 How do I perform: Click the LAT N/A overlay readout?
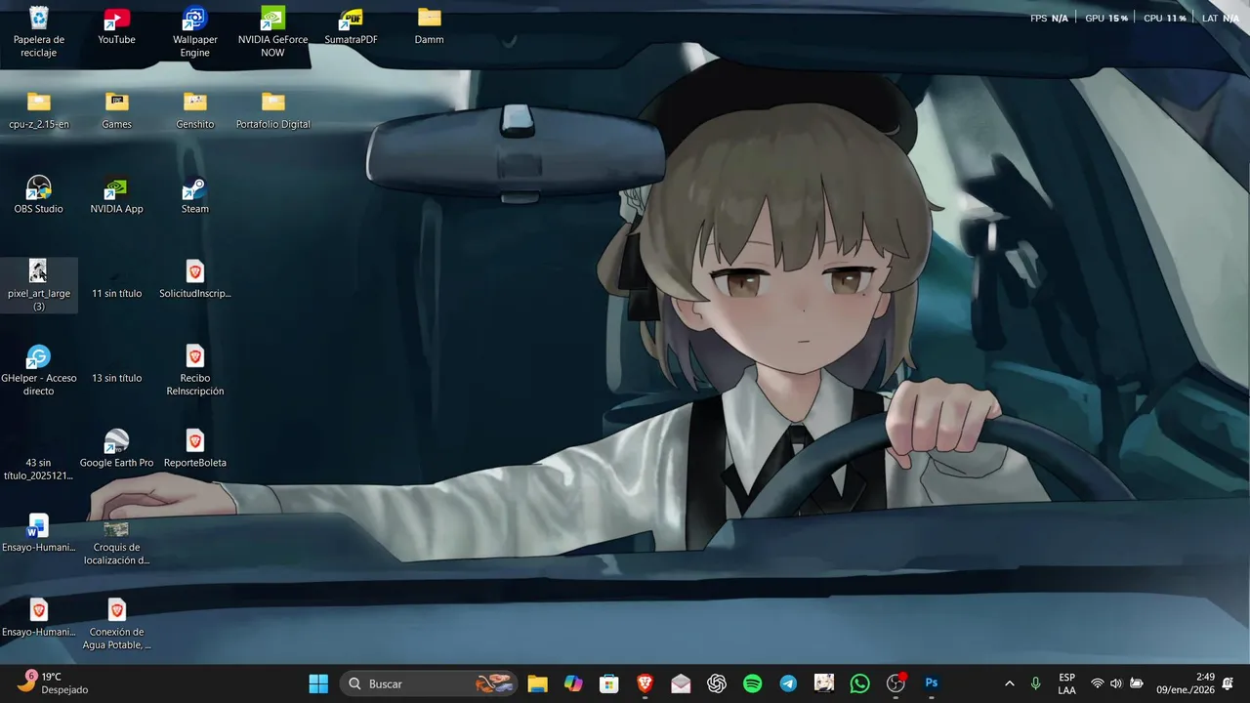click(1220, 18)
